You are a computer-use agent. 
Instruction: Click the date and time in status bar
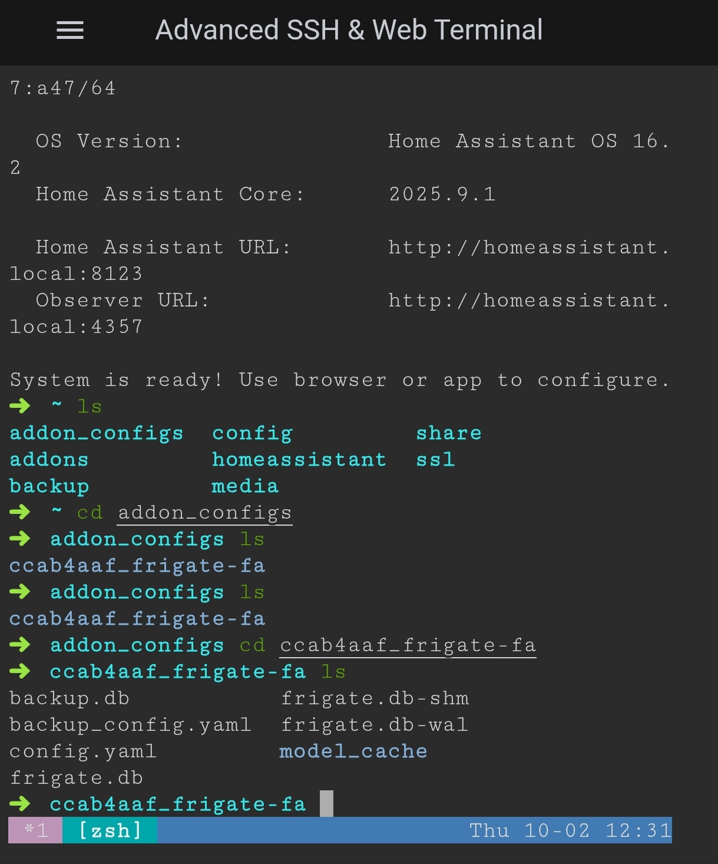(570, 830)
